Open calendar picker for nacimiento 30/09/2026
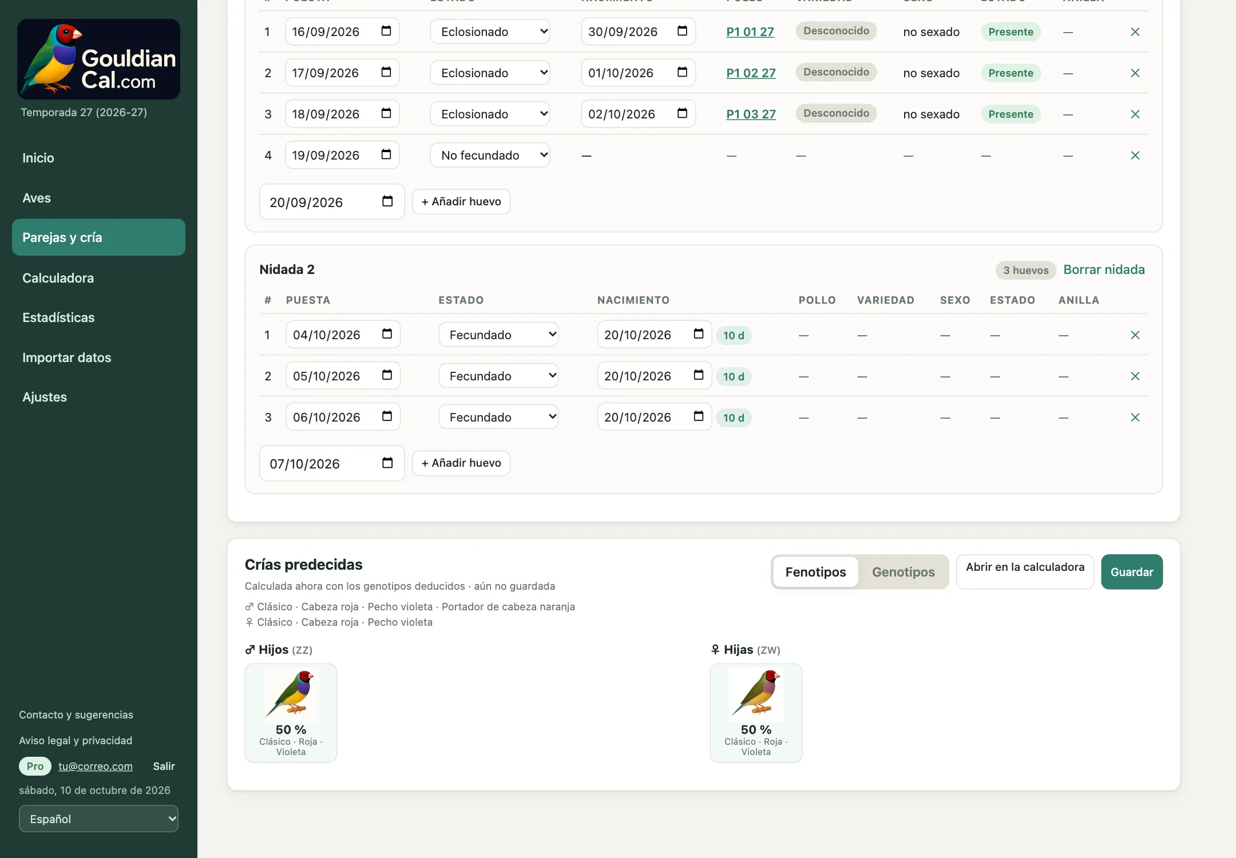Image resolution: width=1236 pixels, height=858 pixels. (x=682, y=31)
